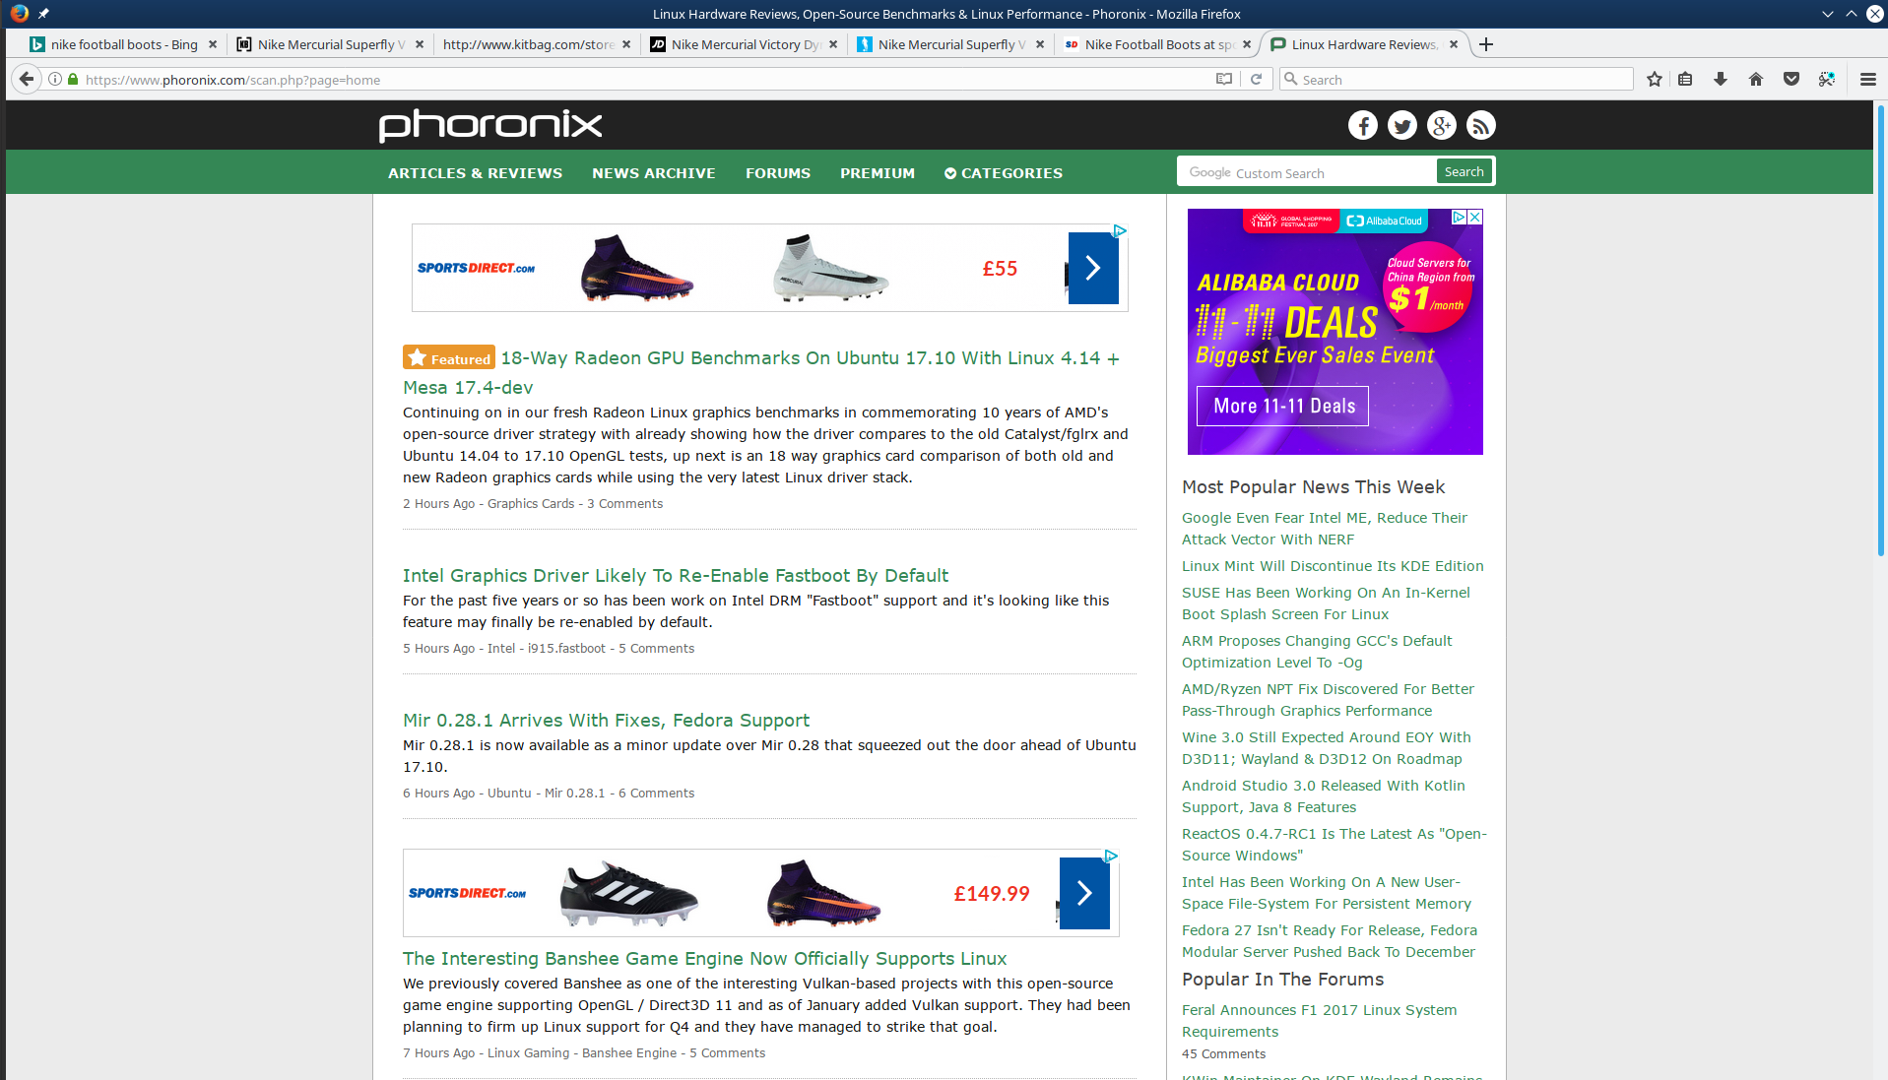
Task: Open Feral Announces F1 2017 forum link
Action: (x=1319, y=1021)
